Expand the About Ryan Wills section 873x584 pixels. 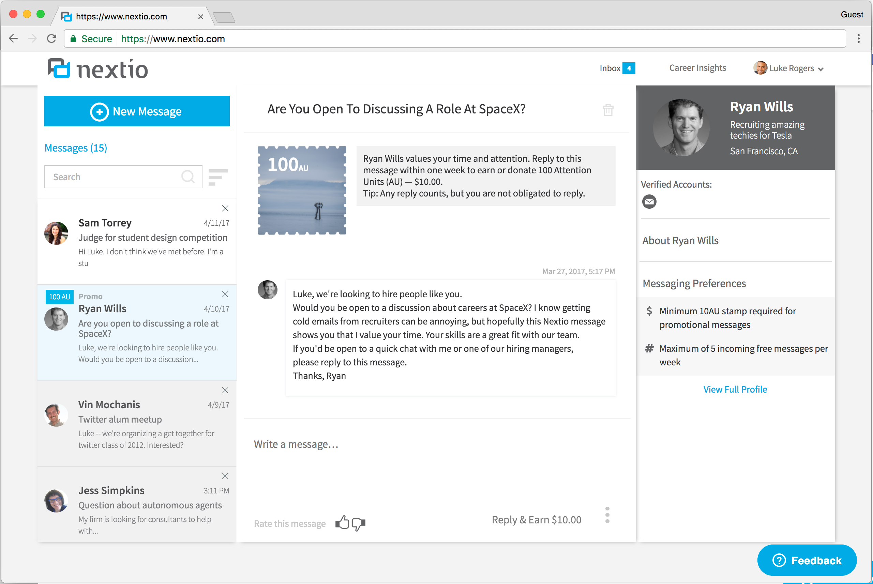point(680,241)
